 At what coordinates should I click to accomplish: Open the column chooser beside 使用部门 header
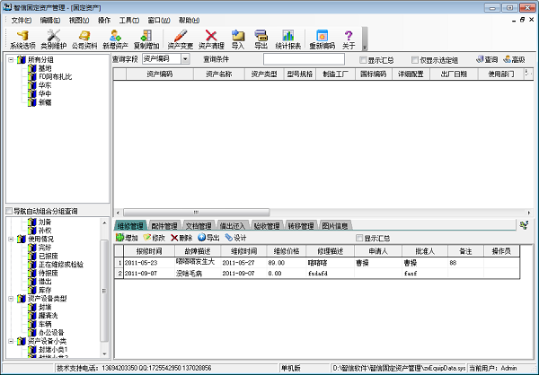coord(529,74)
